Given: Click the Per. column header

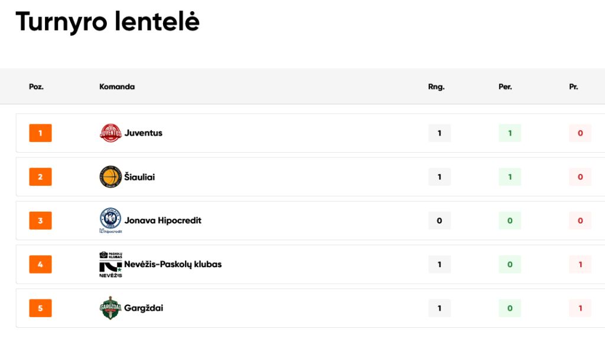Looking at the screenshot, I should coord(505,87).
